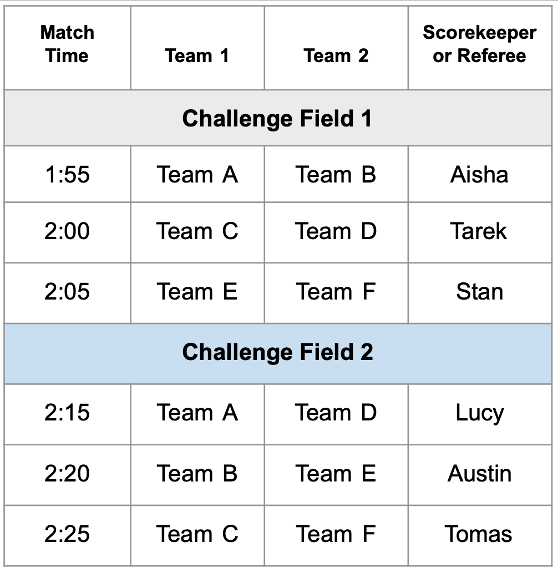
Task: Click the Lucy scorekeeper cell
Action: (x=479, y=413)
